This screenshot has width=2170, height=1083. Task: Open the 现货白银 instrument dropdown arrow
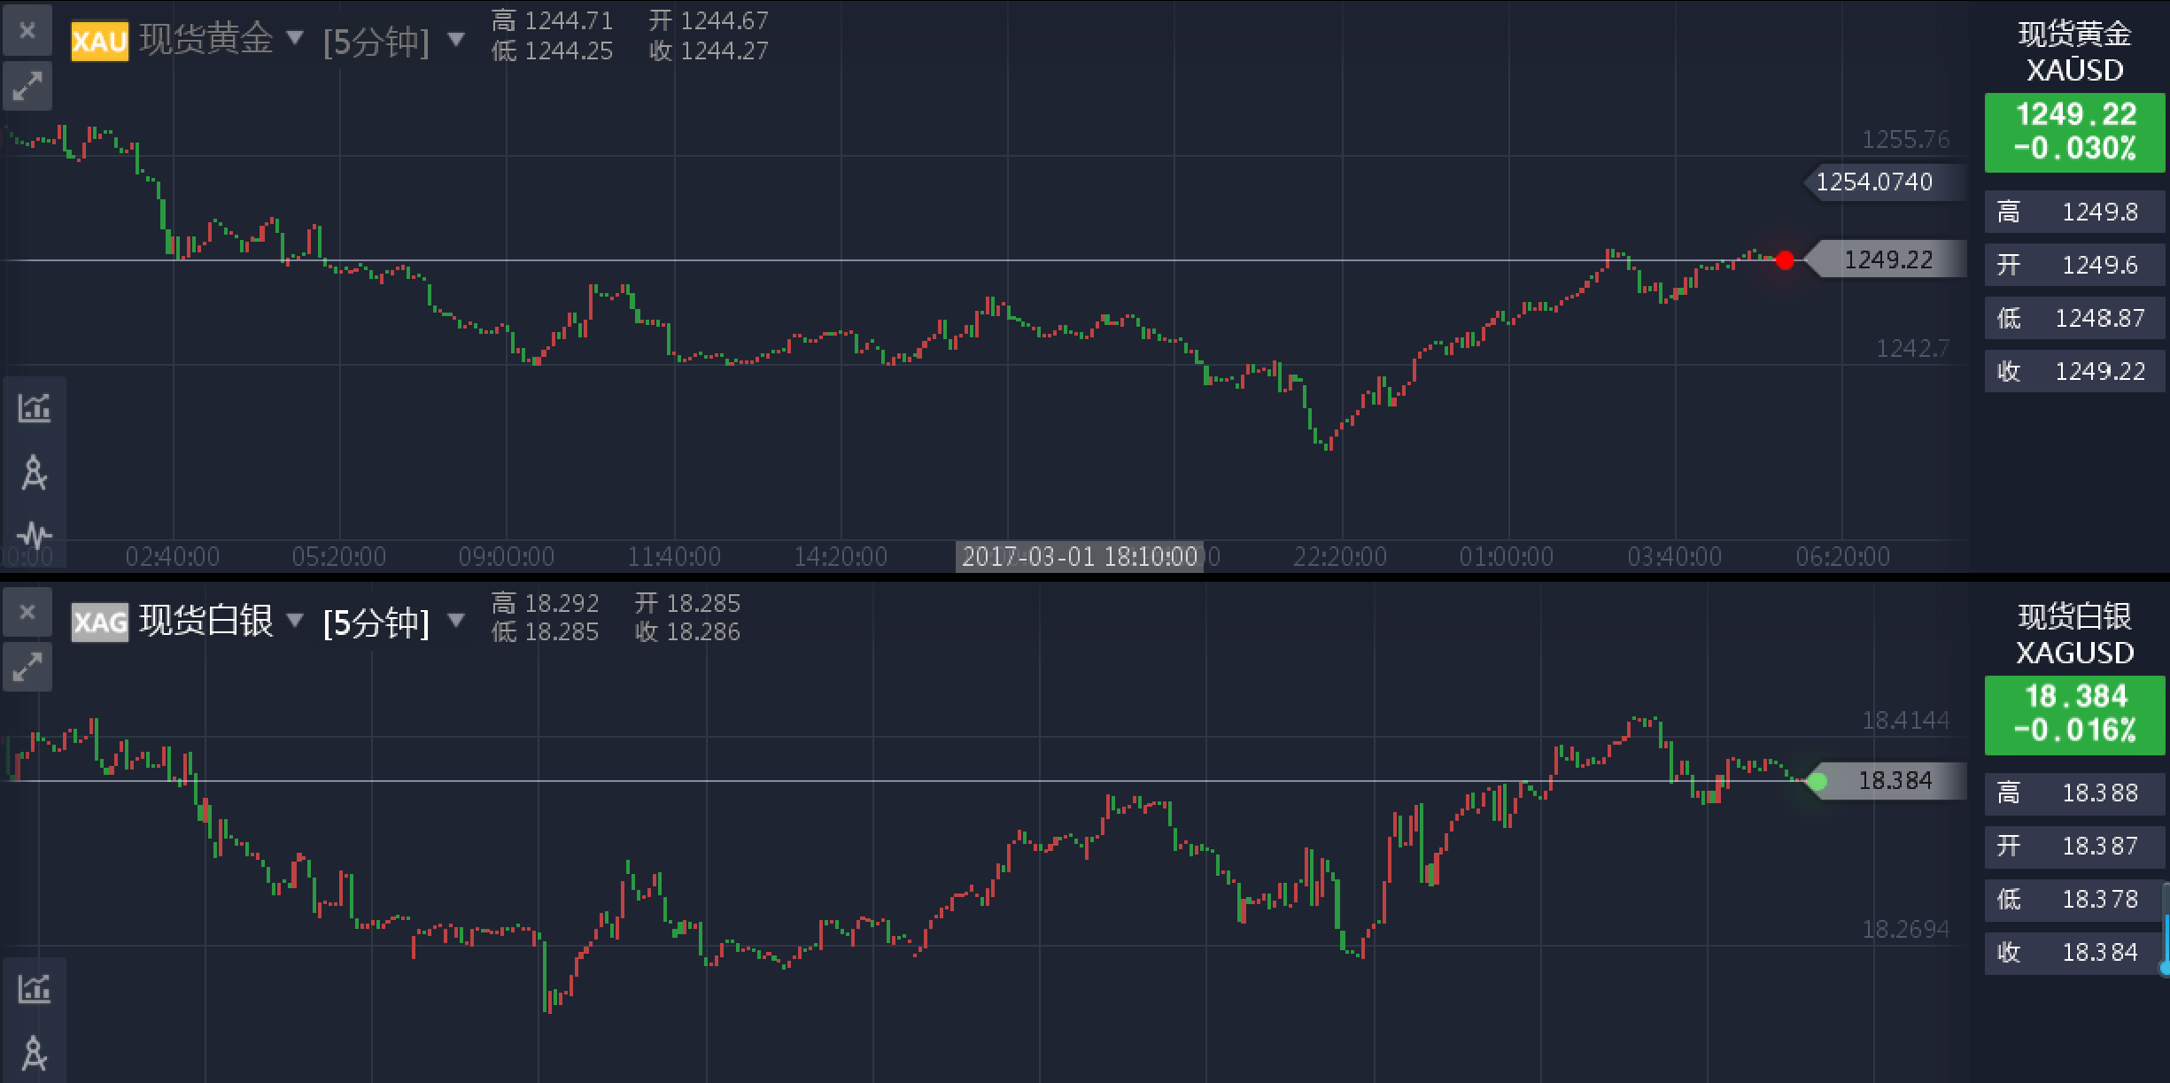(x=295, y=619)
